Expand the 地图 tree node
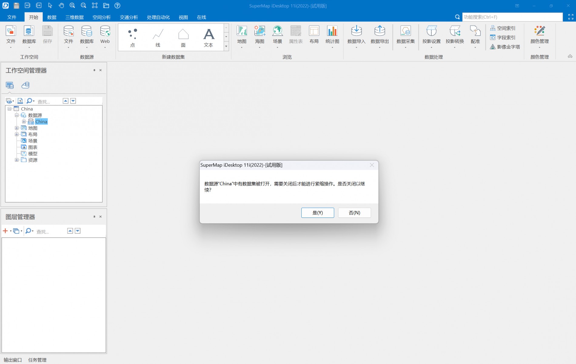This screenshot has height=364, width=576. coord(17,128)
